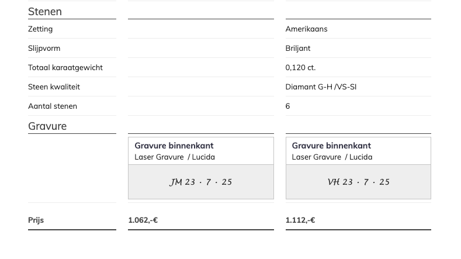Click the 1.112,-€ price
The image size is (461, 259).
coord(300,220)
